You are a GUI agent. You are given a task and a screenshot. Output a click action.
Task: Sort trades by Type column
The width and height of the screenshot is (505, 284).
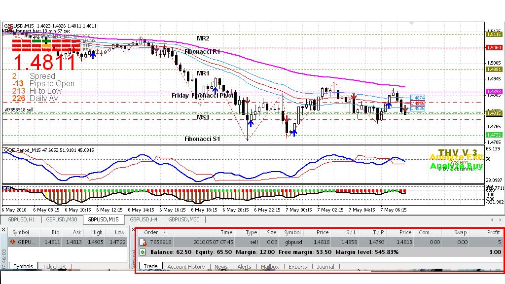tap(247, 232)
